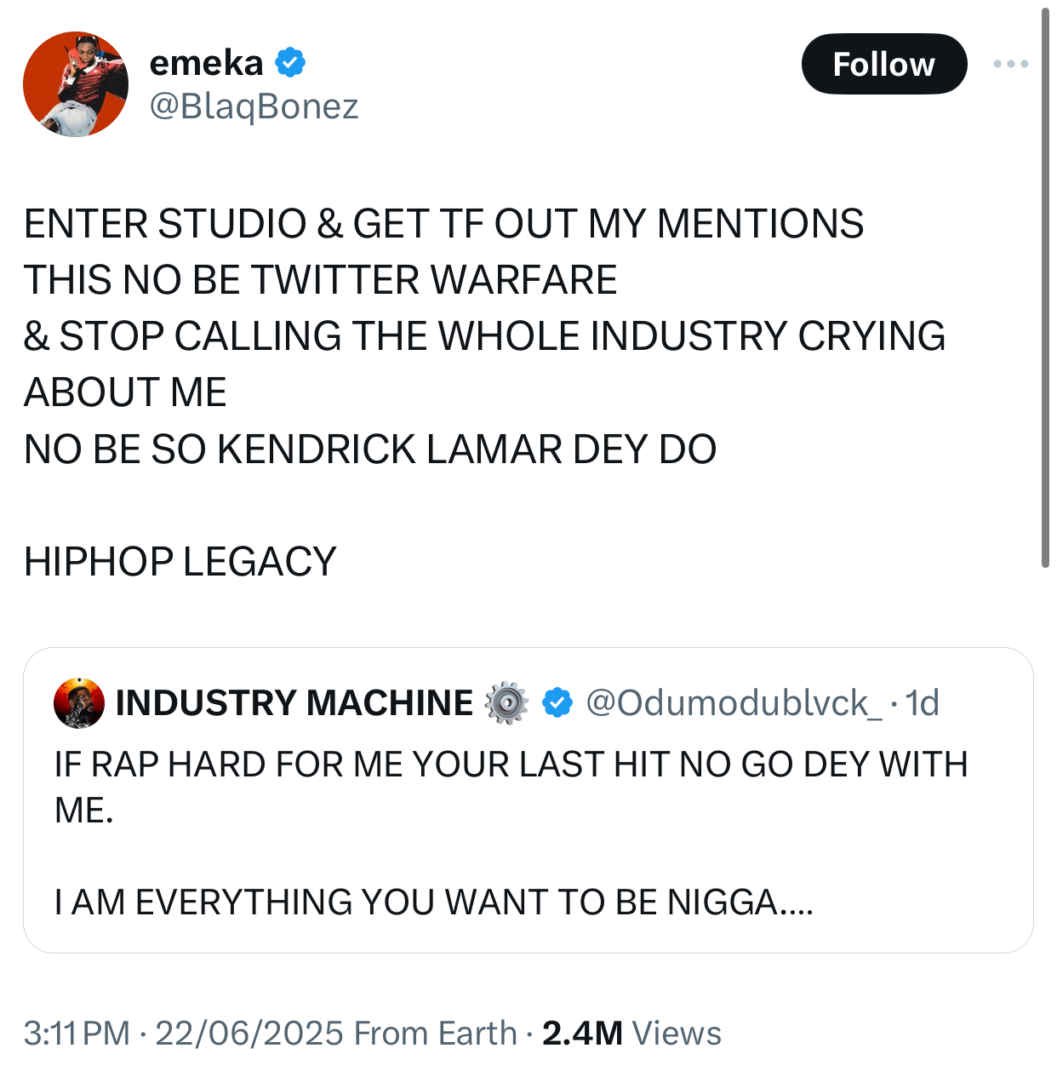Click the 3:11 PM post time
The width and height of the screenshot is (1057, 1071).
coord(77,1033)
